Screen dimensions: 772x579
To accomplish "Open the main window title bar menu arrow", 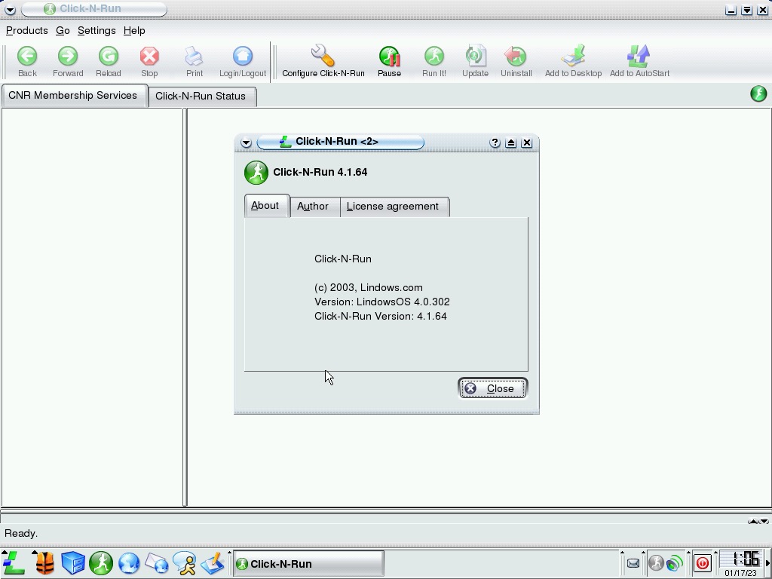I will [10, 10].
